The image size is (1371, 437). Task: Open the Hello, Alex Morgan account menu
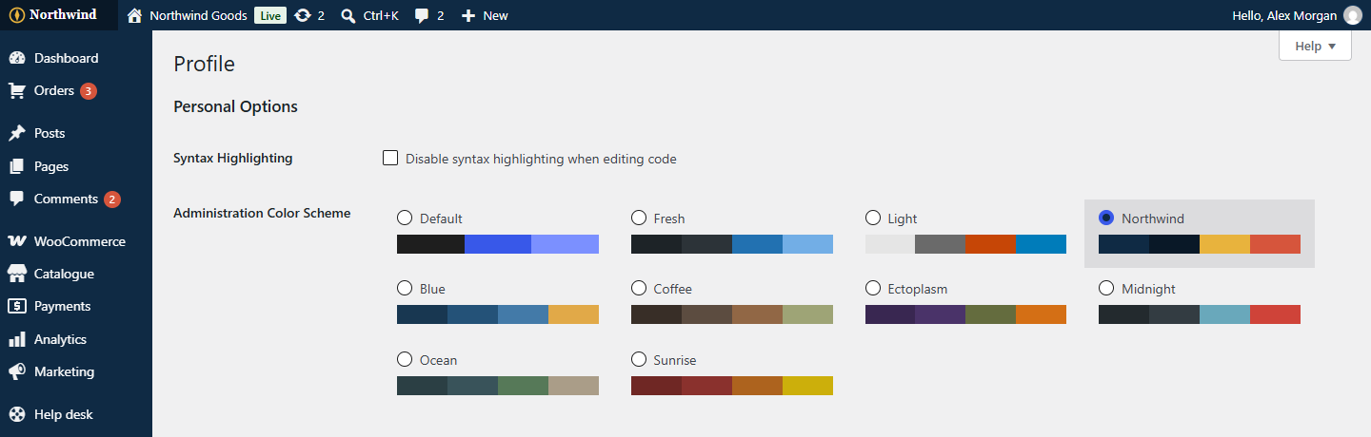pyautogui.click(x=1298, y=15)
